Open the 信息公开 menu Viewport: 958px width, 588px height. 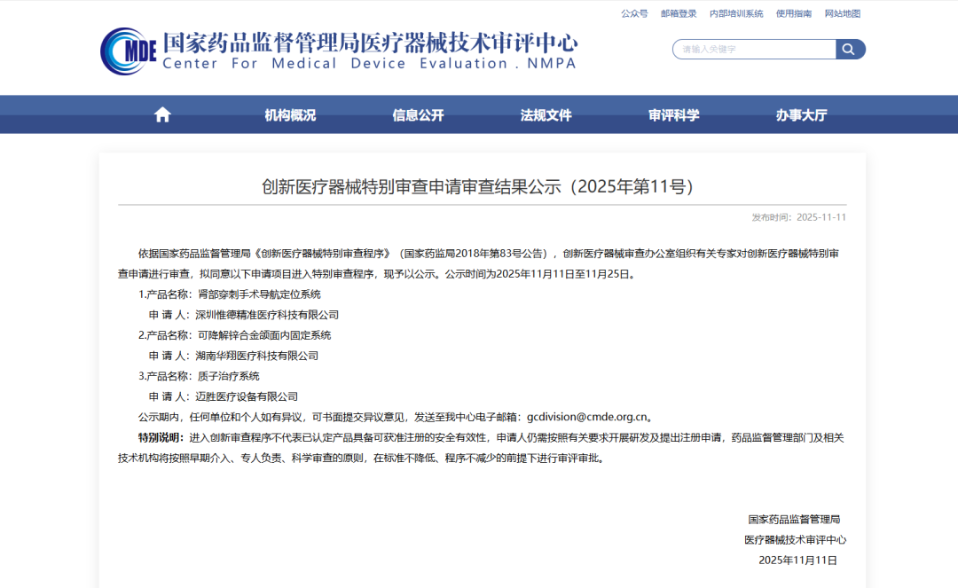[x=418, y=114]
